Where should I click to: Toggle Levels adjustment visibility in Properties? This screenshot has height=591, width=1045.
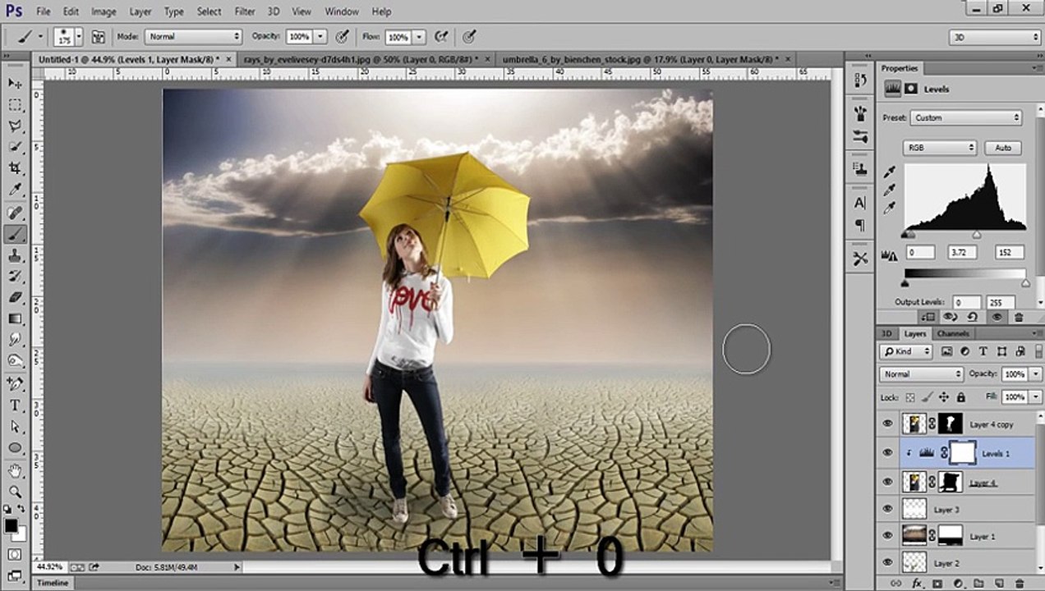pos(996,317)
